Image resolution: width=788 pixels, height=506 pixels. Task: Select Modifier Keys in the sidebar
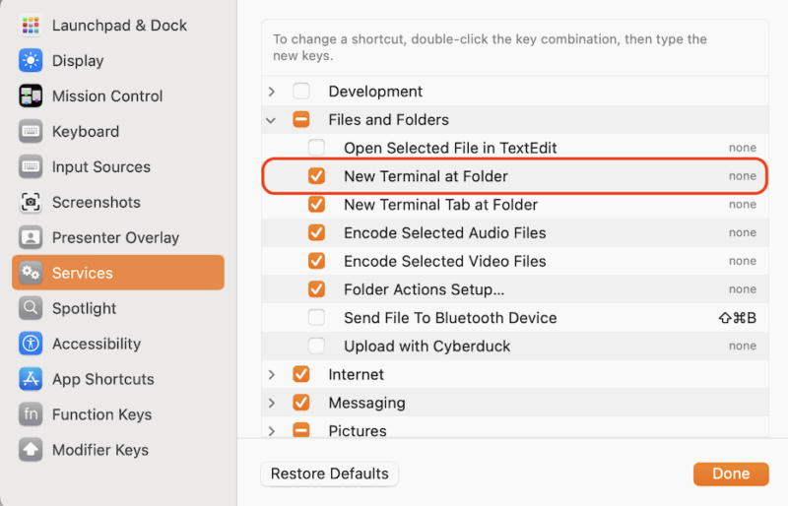click(118, 450)
